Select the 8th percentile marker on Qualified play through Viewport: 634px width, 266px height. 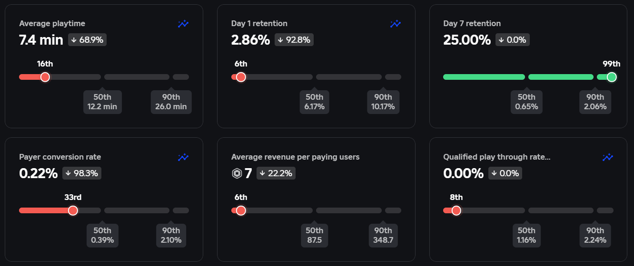coord(456,210)
